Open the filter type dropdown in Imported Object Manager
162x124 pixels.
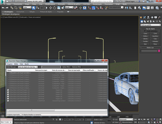(28, 67)
